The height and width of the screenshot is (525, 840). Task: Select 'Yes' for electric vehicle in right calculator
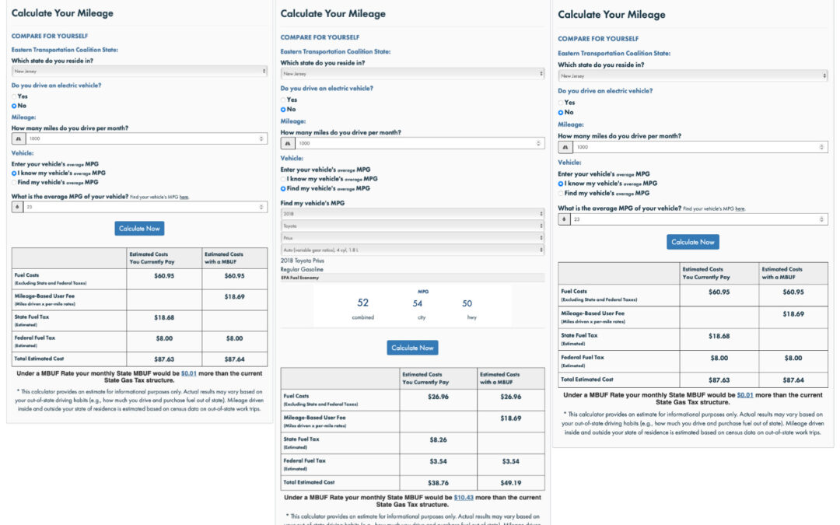point(561,103)
